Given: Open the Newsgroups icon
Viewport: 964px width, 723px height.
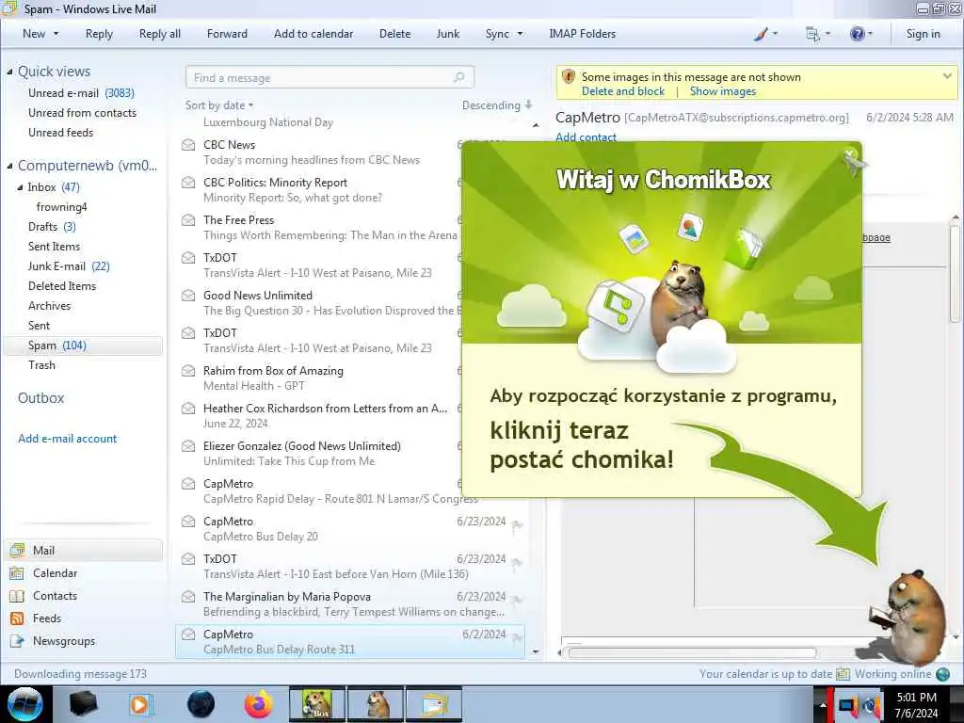Looking at the screenshot, I should [x=17, y=641].
